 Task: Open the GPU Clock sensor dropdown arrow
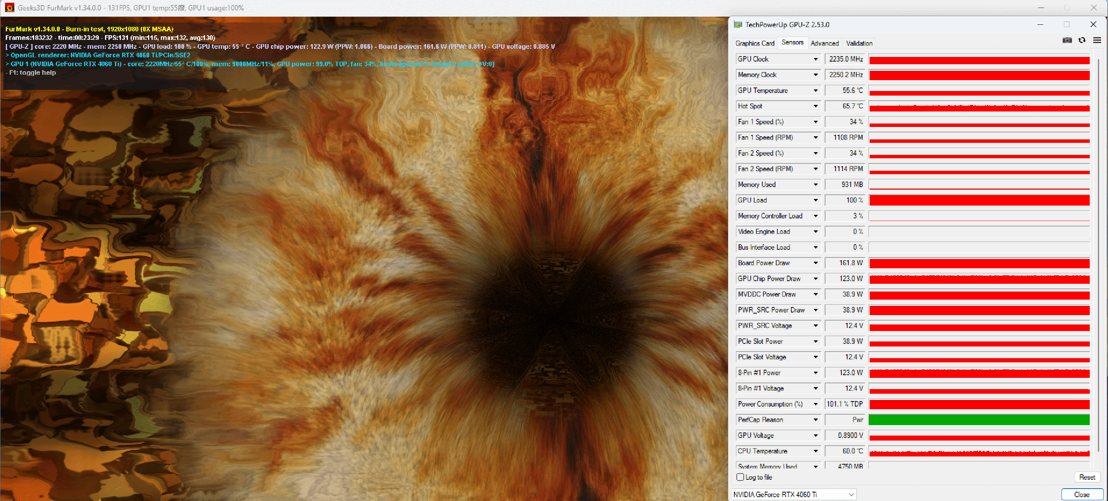tap(815, 59)
